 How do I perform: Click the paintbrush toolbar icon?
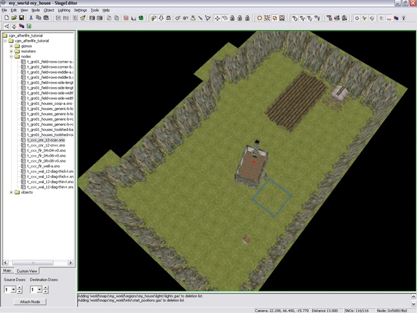point(83,18)
